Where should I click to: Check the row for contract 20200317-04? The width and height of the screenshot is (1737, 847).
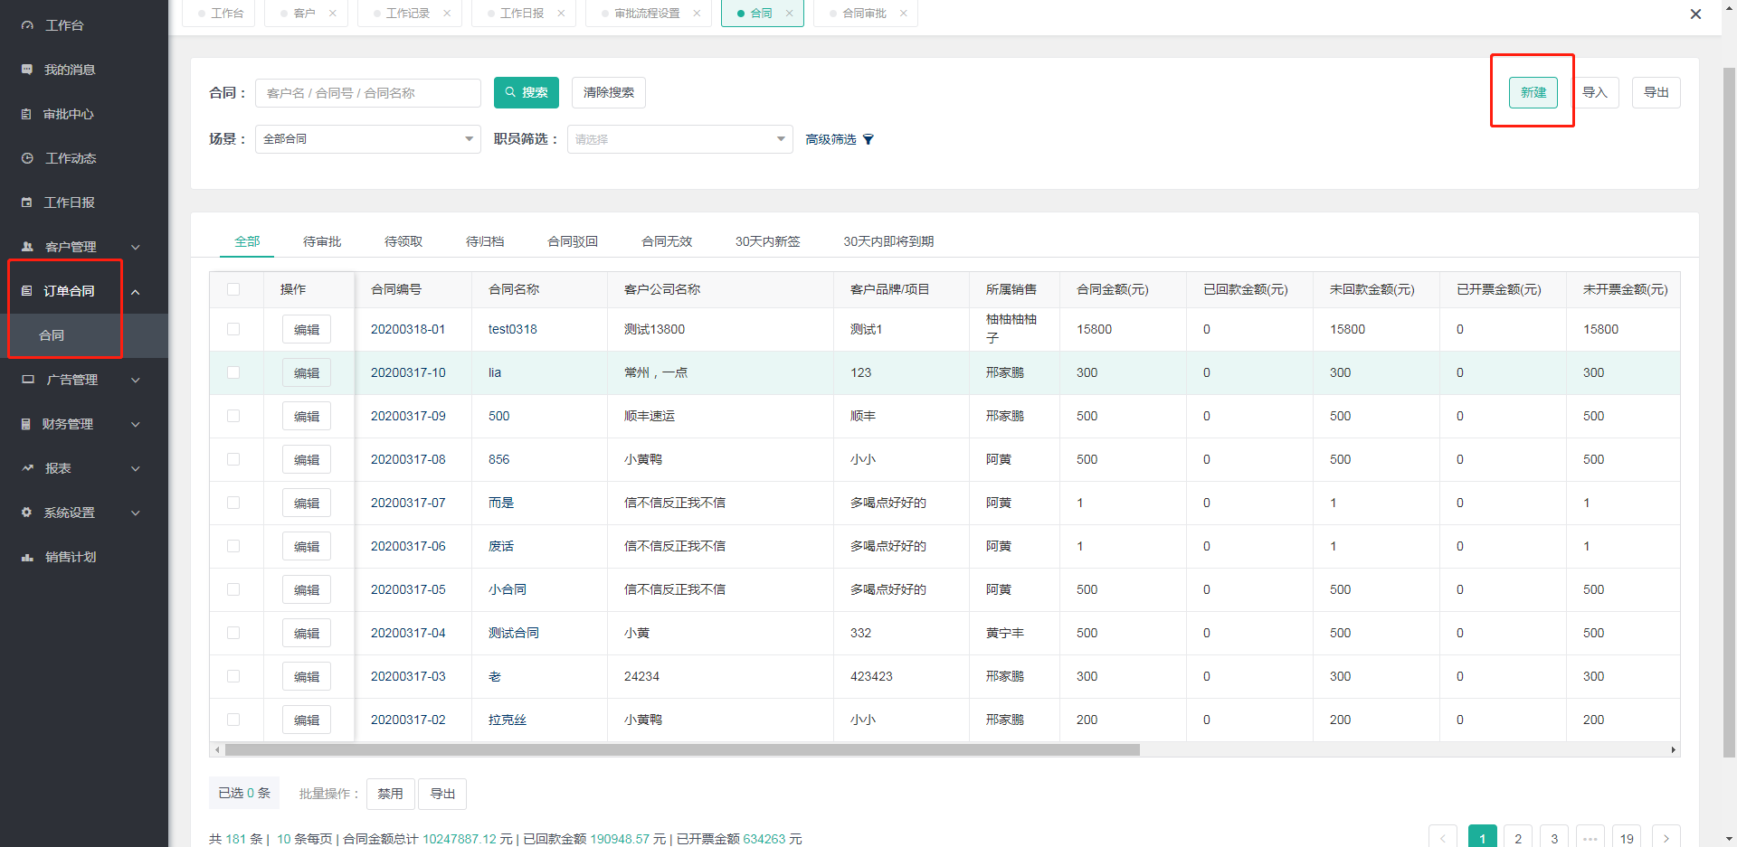point(233,633)
